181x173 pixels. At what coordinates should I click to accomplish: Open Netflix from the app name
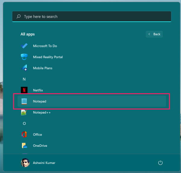pyautogui.click(x=38, y=90)
